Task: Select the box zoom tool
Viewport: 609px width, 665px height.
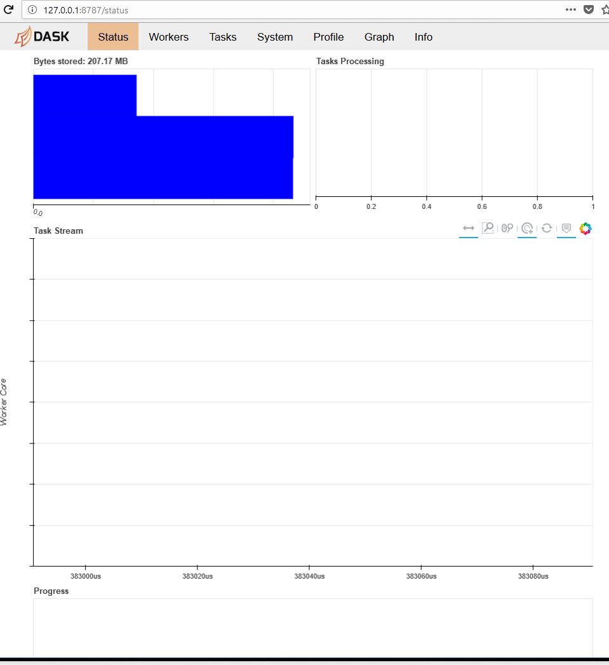Action: [488, 227]
